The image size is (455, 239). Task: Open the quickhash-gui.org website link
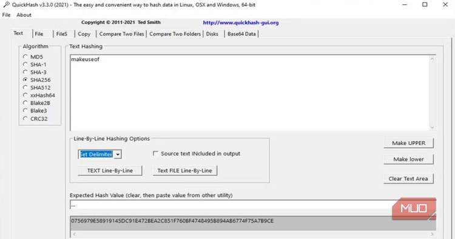tap(241, 22)
